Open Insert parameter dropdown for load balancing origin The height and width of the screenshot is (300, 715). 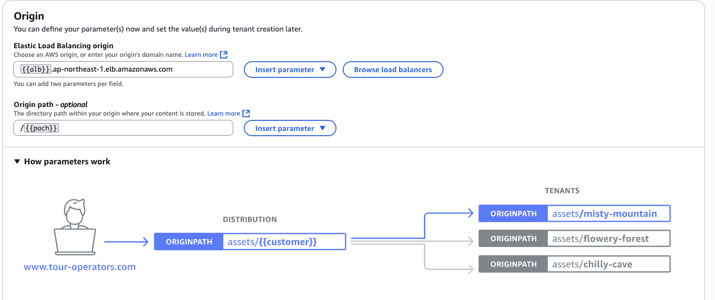(290, 70)
